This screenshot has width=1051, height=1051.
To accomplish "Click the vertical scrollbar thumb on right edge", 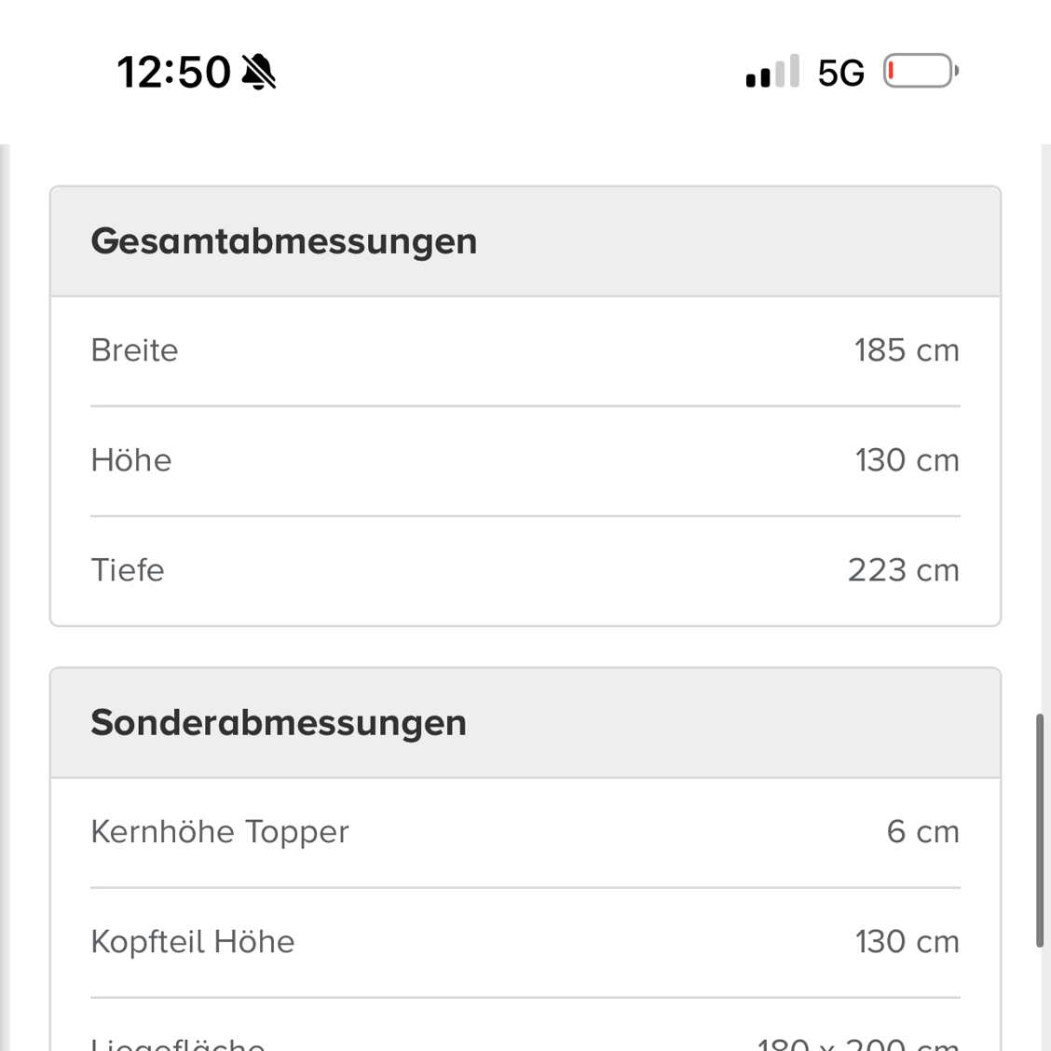I will (1040, 830).
